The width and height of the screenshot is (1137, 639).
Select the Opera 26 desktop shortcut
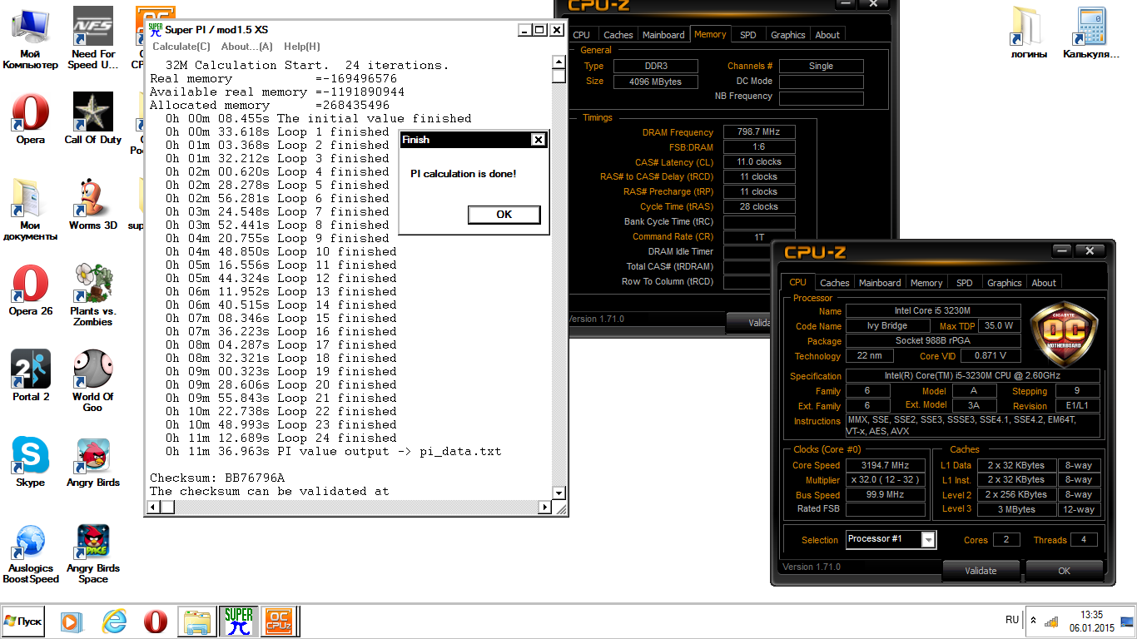(30, 290)
